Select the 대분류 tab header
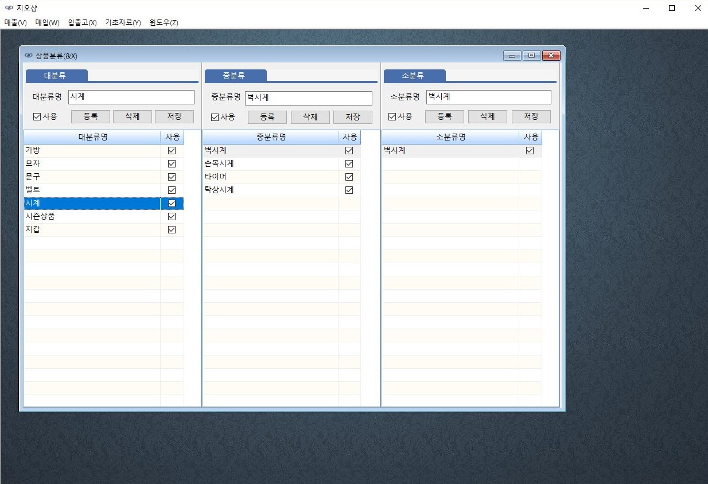The width and height of the screenshot is (708, 484). 56,76
